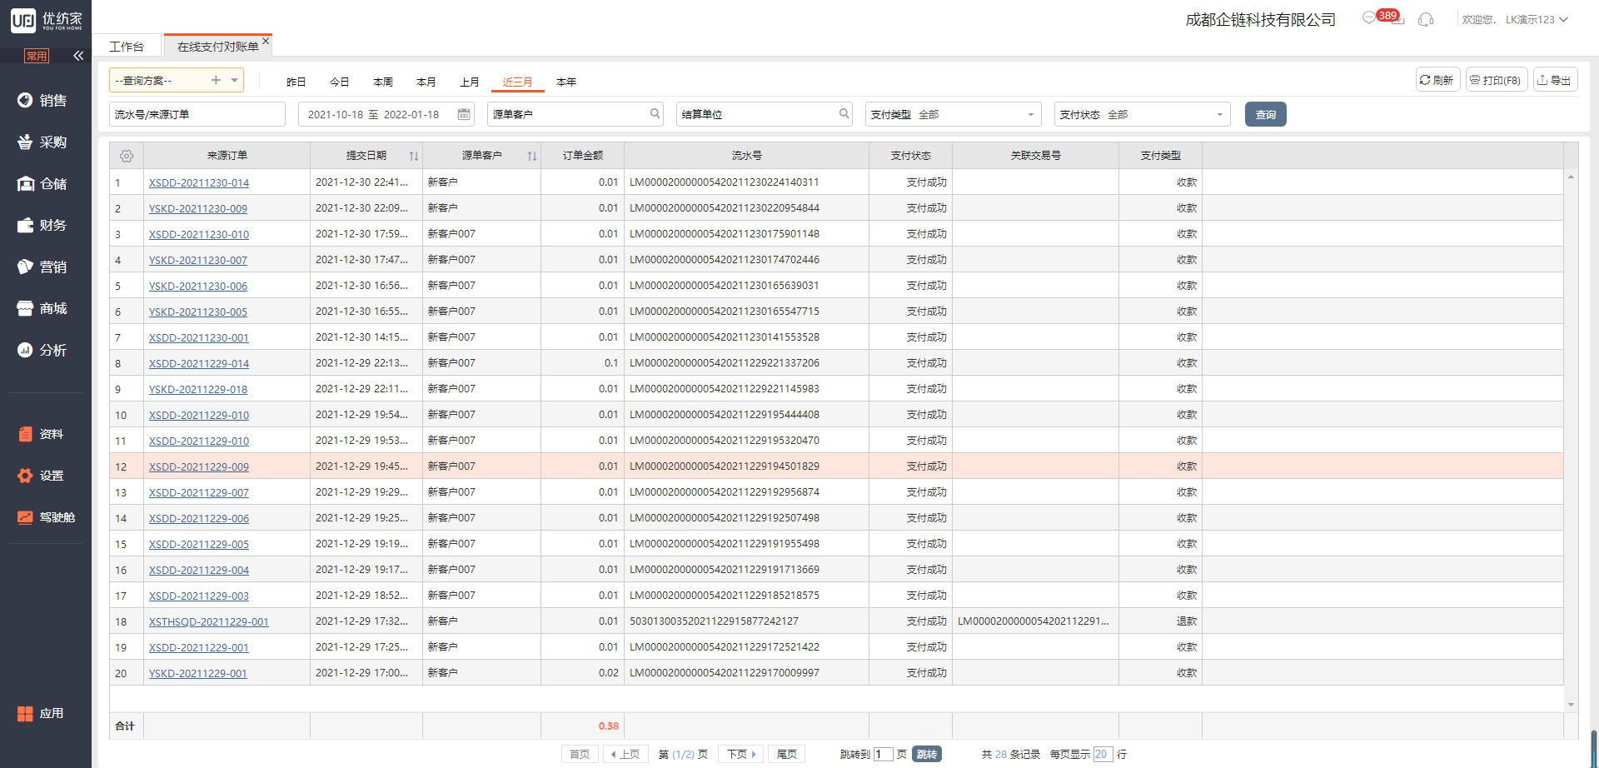Open the message notifications icon with 389 badge

pos(1369,18)
